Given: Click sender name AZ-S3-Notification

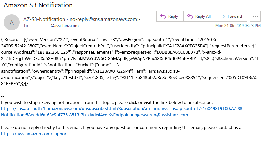Looking at the screenshot, I should (44, 19).
